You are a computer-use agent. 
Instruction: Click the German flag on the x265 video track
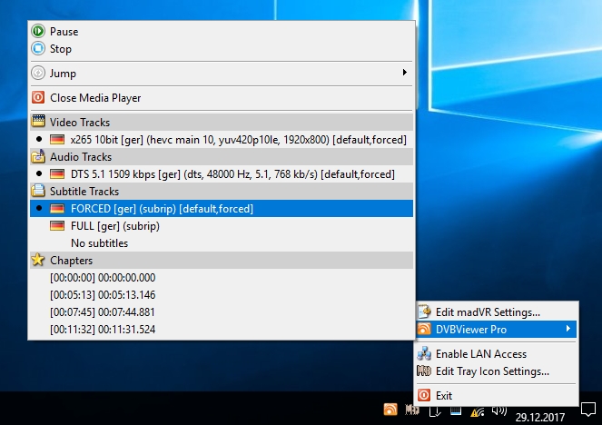pyautogui.click(x=57, y=139)
